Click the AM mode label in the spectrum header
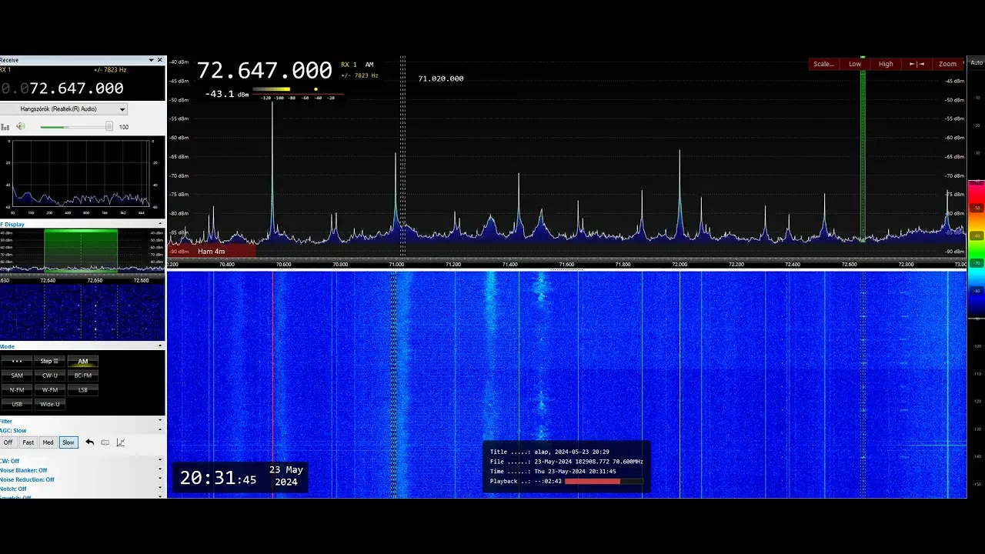 (369, 65)
